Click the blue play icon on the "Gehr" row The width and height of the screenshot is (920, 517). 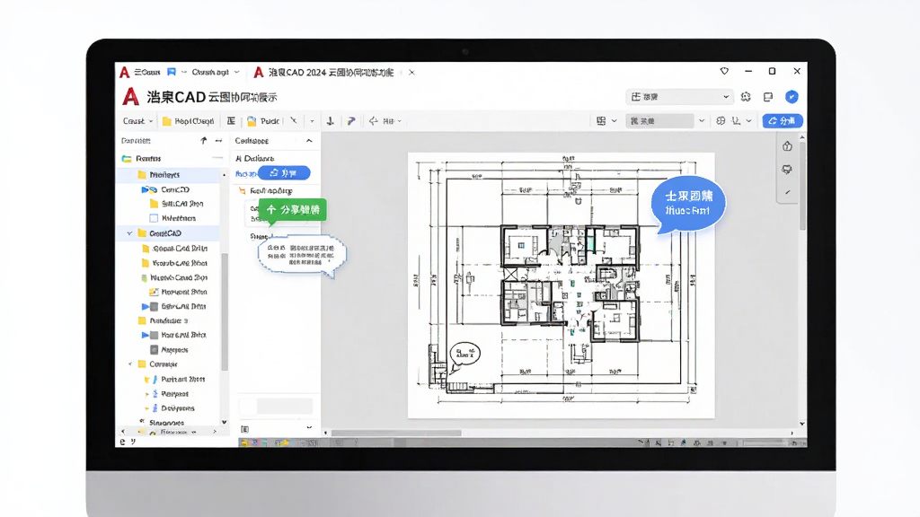(x=145, y=307)
